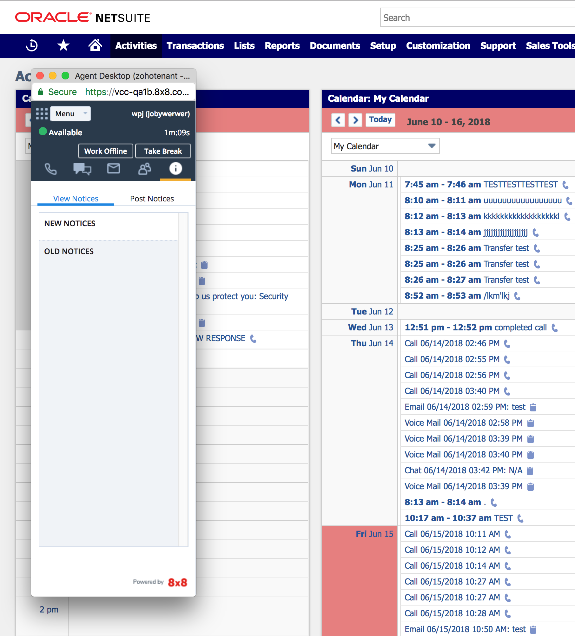
Task: Go to next week in My Calendar
Action: coord(355,120)
